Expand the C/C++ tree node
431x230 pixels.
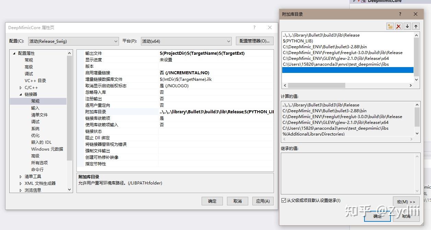[21, 87]
